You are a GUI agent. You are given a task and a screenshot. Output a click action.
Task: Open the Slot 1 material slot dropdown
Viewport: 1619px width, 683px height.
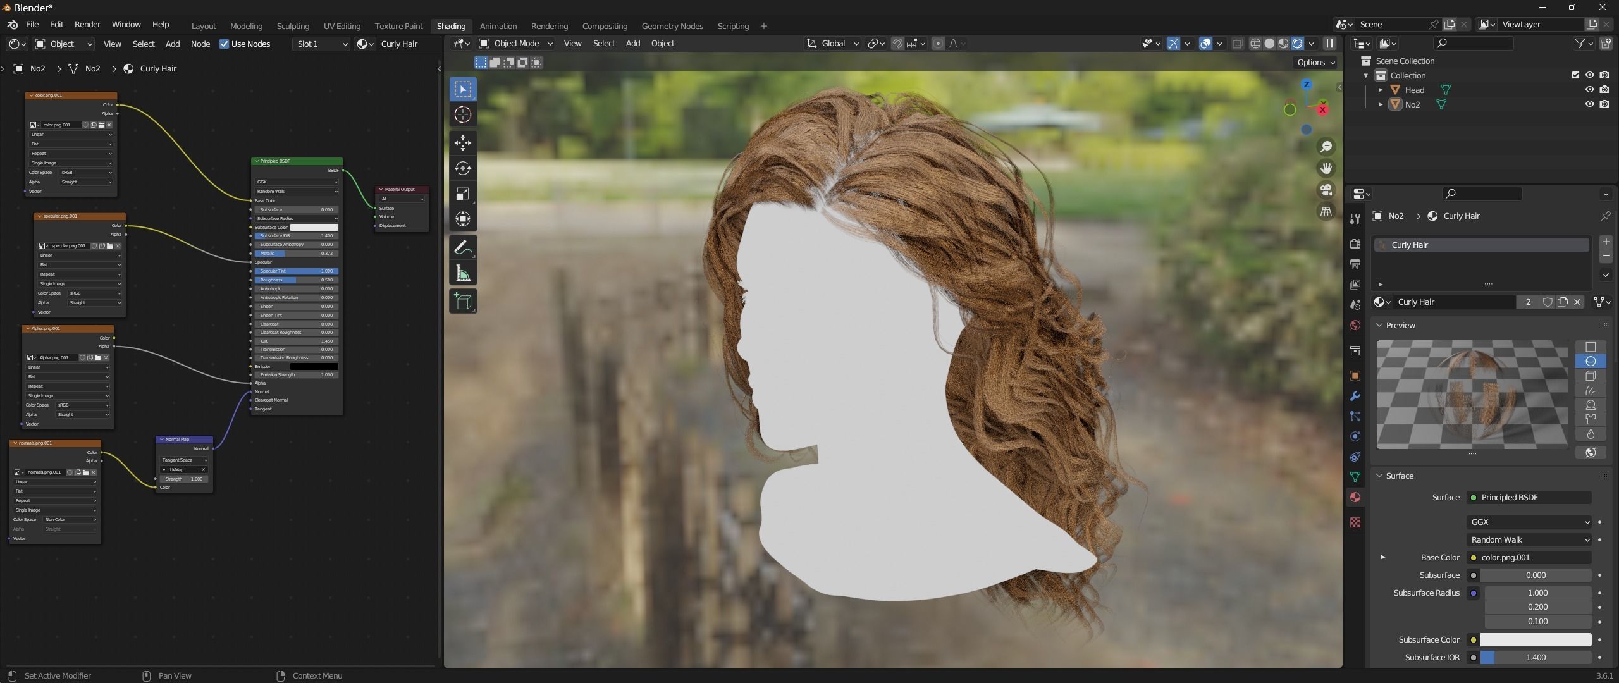[x=321, y=44]
